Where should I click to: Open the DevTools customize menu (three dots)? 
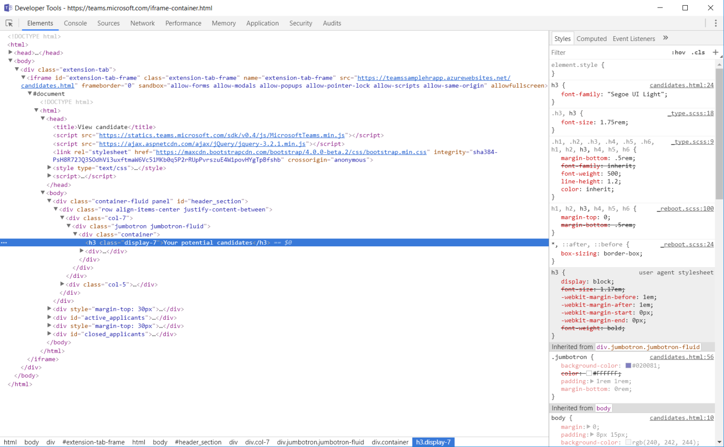point(716,23)
